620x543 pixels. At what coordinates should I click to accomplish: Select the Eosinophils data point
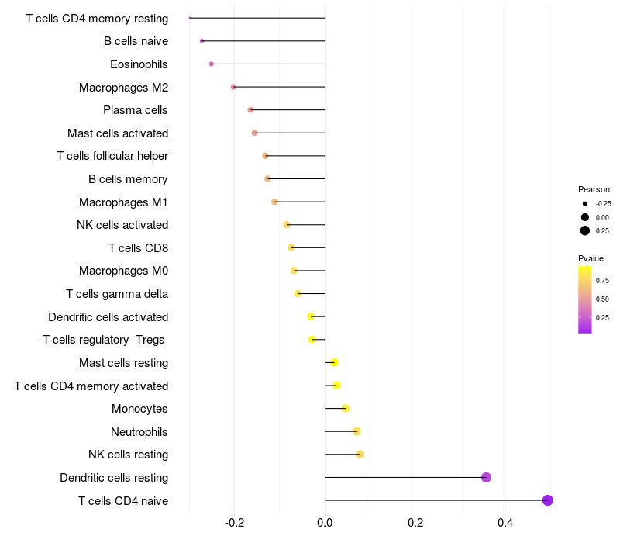click(211, 64)
